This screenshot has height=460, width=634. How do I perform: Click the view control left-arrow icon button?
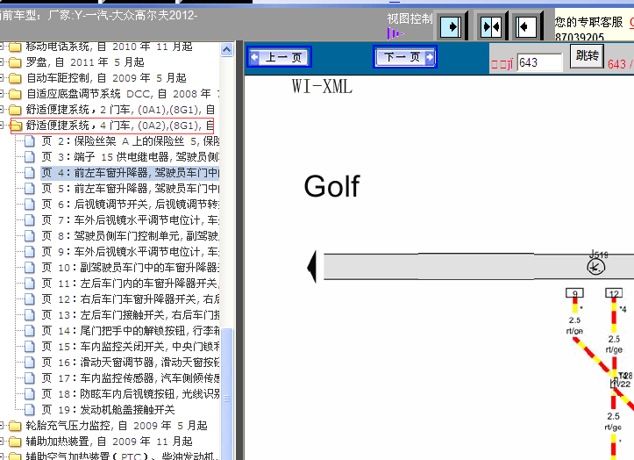526,26
